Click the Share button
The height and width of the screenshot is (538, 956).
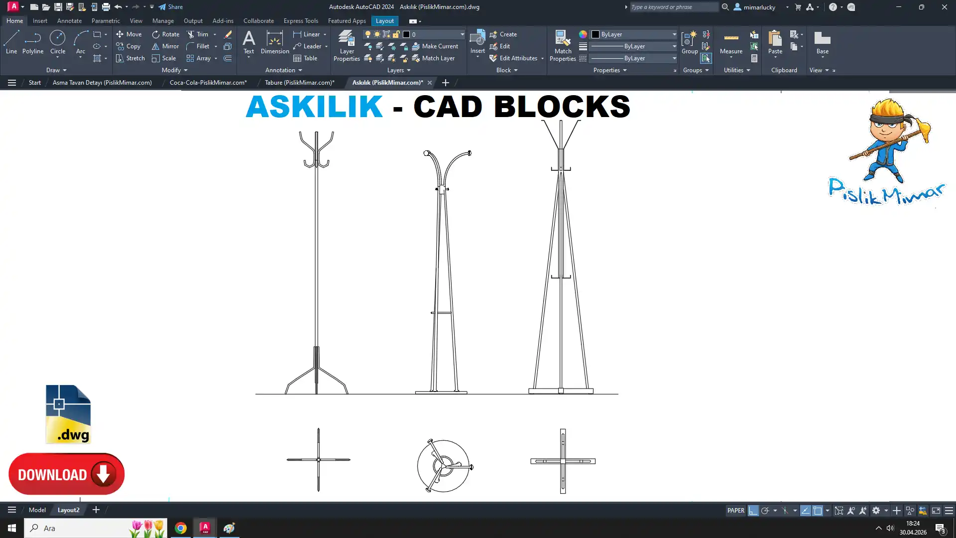pos(171,7)
